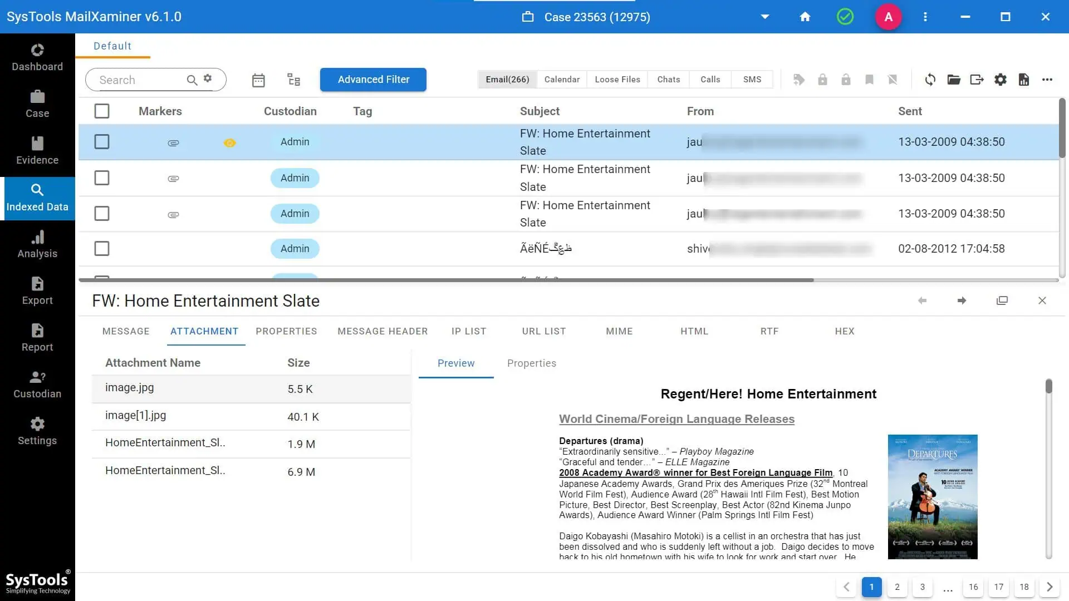Image resolution: width=1069 pixels, height=601 pixels.
Task: Open the Settings sidebar section
Action: point(37,432)
